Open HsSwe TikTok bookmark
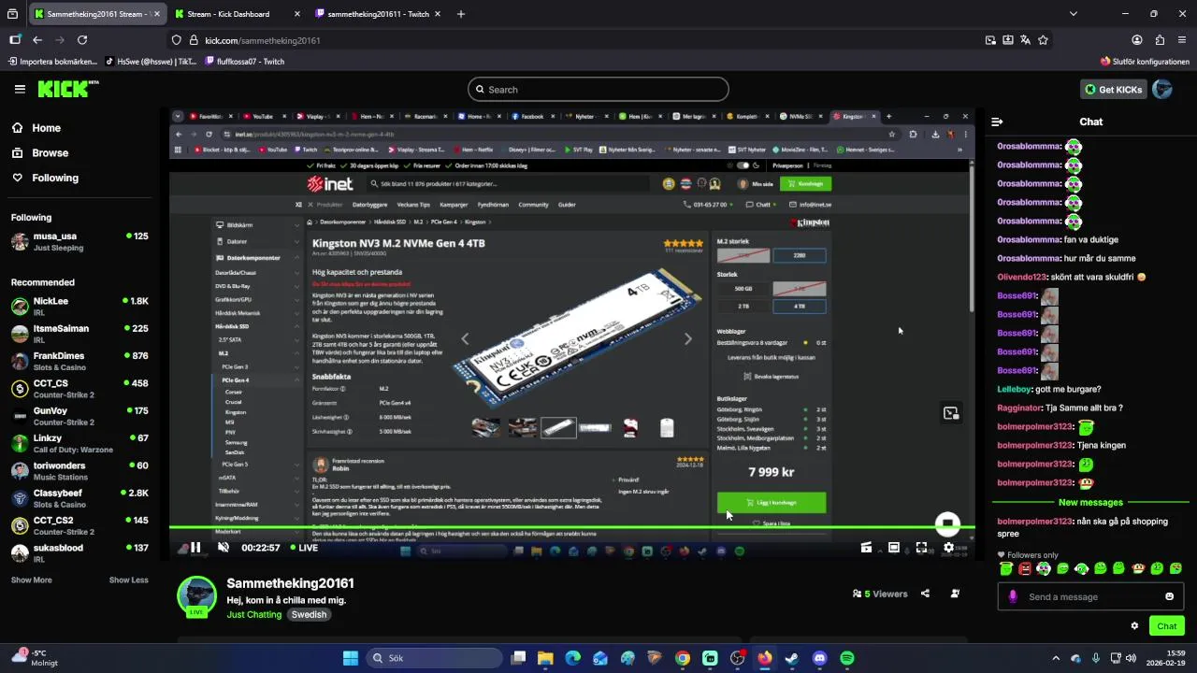Image resolution: width=1197 pixels, height=673 pixels. coord(151,62)
